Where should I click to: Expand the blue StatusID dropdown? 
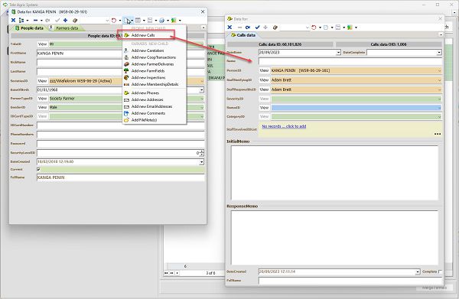(439, 108)
